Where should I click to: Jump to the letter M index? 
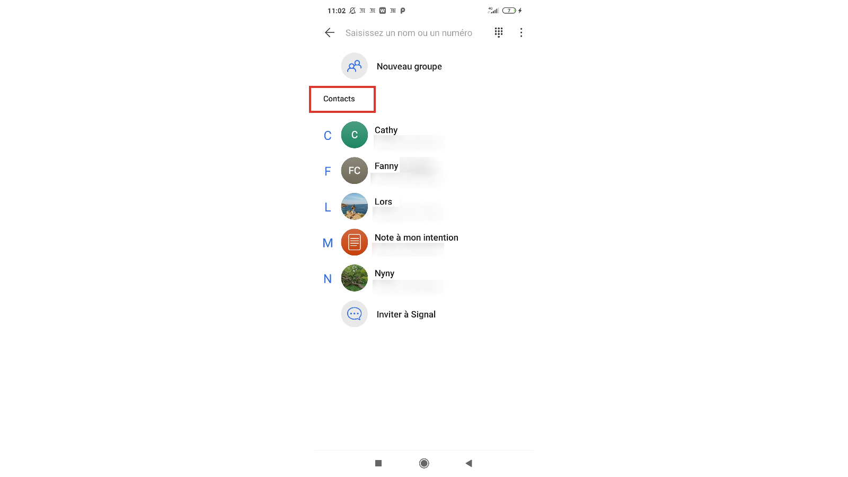click(x=328, y=243)
